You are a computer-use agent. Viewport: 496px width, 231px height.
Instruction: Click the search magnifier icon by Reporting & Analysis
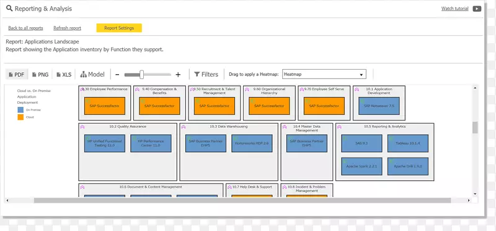click(9, 9)
